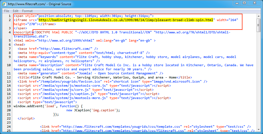Click the noscript tag on line 4
Image resolution: width=263 pixels, height=134 pixels.
click(23, 32)
